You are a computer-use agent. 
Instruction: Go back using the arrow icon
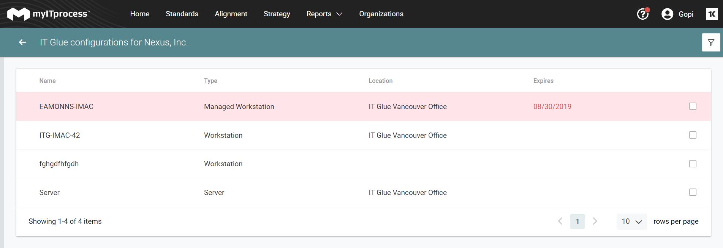point(23,42)
